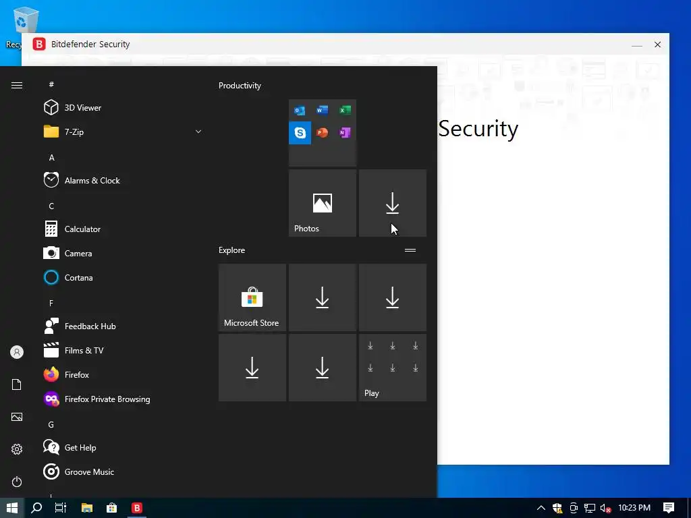Close the Bitdefender Security window
The image size is (691, 518).
(x=657, y=45)
